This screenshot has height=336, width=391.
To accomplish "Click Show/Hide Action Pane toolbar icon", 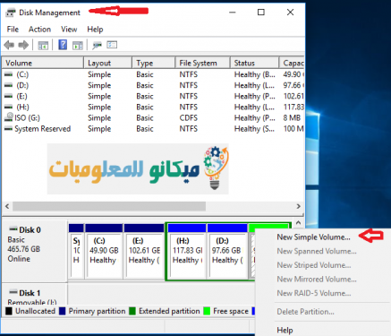I will click(x=78, y=46).
